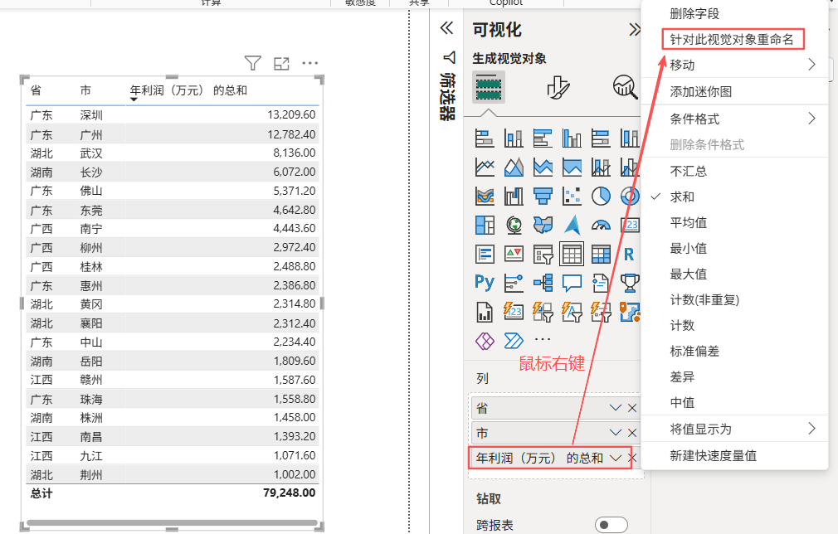Screen dimensions: 838x534
Task: Select the line chart visual
Action: click(x=485, y=167)
